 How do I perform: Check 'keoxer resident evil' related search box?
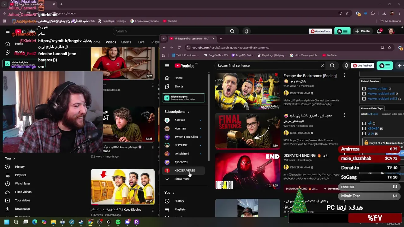pos(364,94)
